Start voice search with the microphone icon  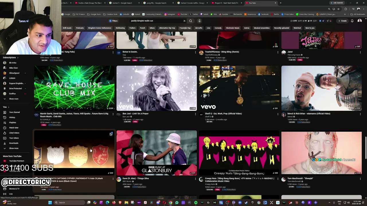(x=200, y=21)
